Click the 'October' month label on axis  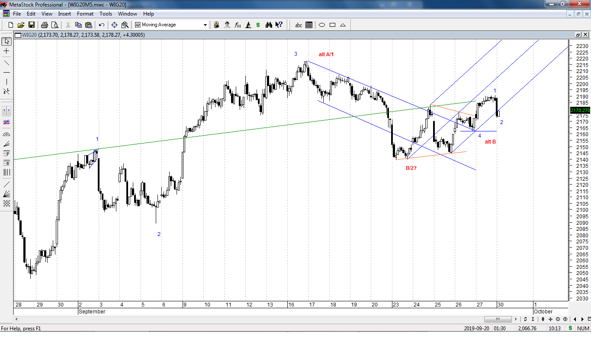click(x=543, y=312)
